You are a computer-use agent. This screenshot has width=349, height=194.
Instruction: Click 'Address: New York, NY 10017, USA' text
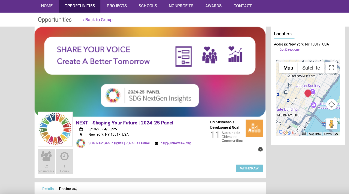301,44
